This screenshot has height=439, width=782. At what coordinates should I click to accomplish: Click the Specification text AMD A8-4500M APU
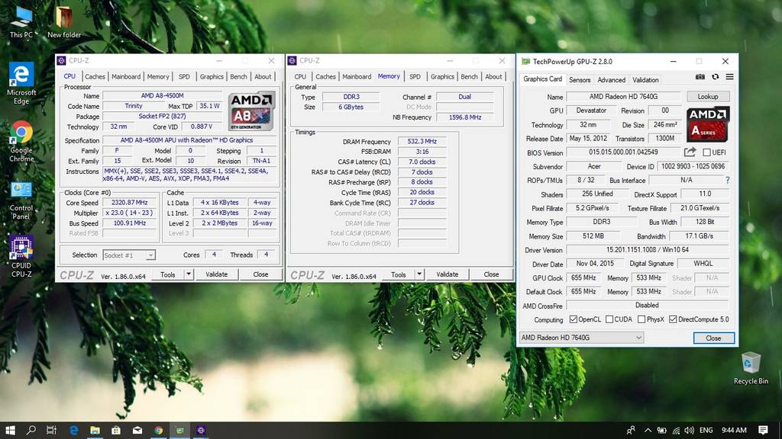point(186,140)
